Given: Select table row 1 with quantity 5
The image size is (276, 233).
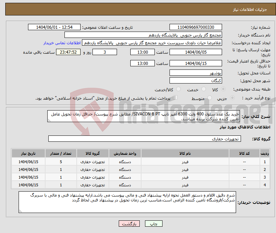Looking at the screenshot, I should click(140, 162).
